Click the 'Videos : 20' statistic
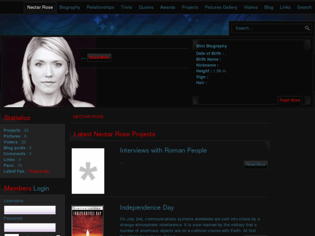This screenshot has width=315, height=236. point(15,142)
